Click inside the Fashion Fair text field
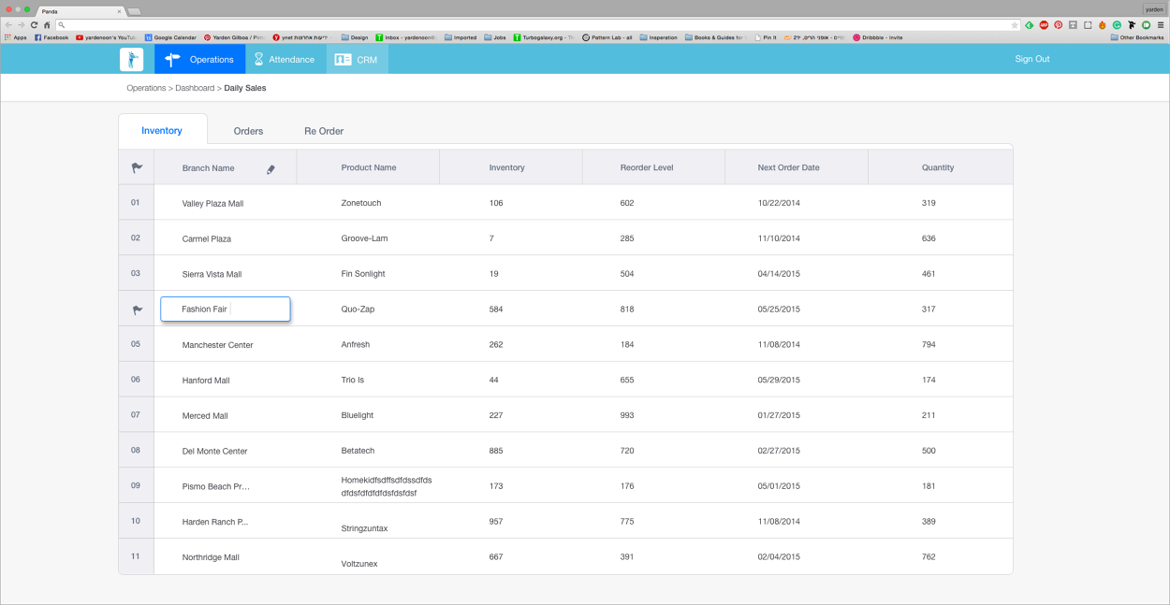 [x=225, y=309]
